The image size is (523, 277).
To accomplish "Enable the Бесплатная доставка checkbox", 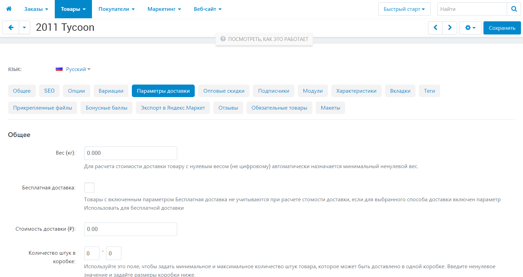I will [89, 187].
